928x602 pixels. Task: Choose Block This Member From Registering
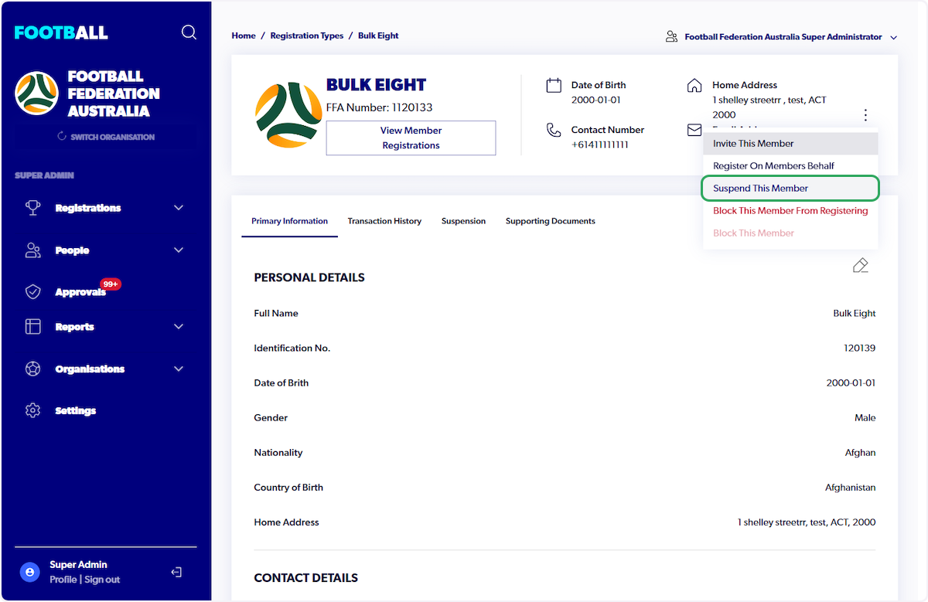[x=790, y=211]
